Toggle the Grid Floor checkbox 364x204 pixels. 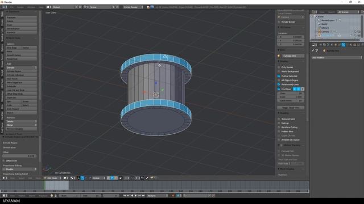click(x=279, y=89)
